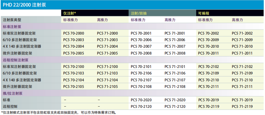This screenshot has width=265, height=115.
Task: Click the footnote about 仅注射模式注射泵
Action: click(59, 113)
